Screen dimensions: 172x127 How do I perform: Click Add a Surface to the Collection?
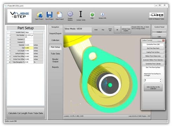pos(153,88)
